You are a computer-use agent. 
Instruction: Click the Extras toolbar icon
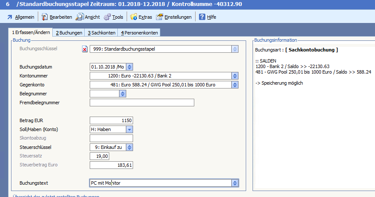pyautogui.click(x=134, y=17)
